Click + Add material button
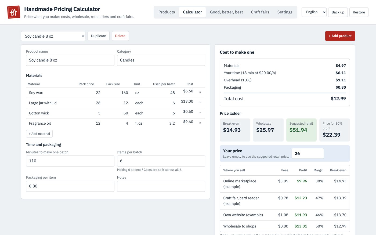 tap(39, 134)
